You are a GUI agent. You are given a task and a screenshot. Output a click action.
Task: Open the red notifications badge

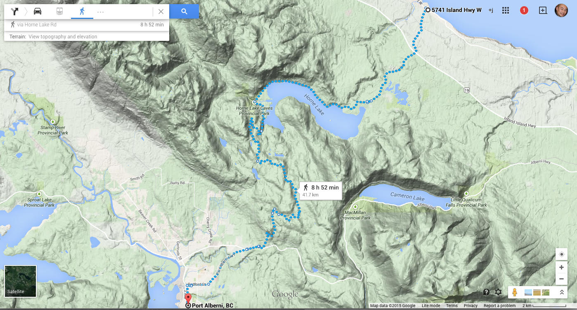point(524,10)
